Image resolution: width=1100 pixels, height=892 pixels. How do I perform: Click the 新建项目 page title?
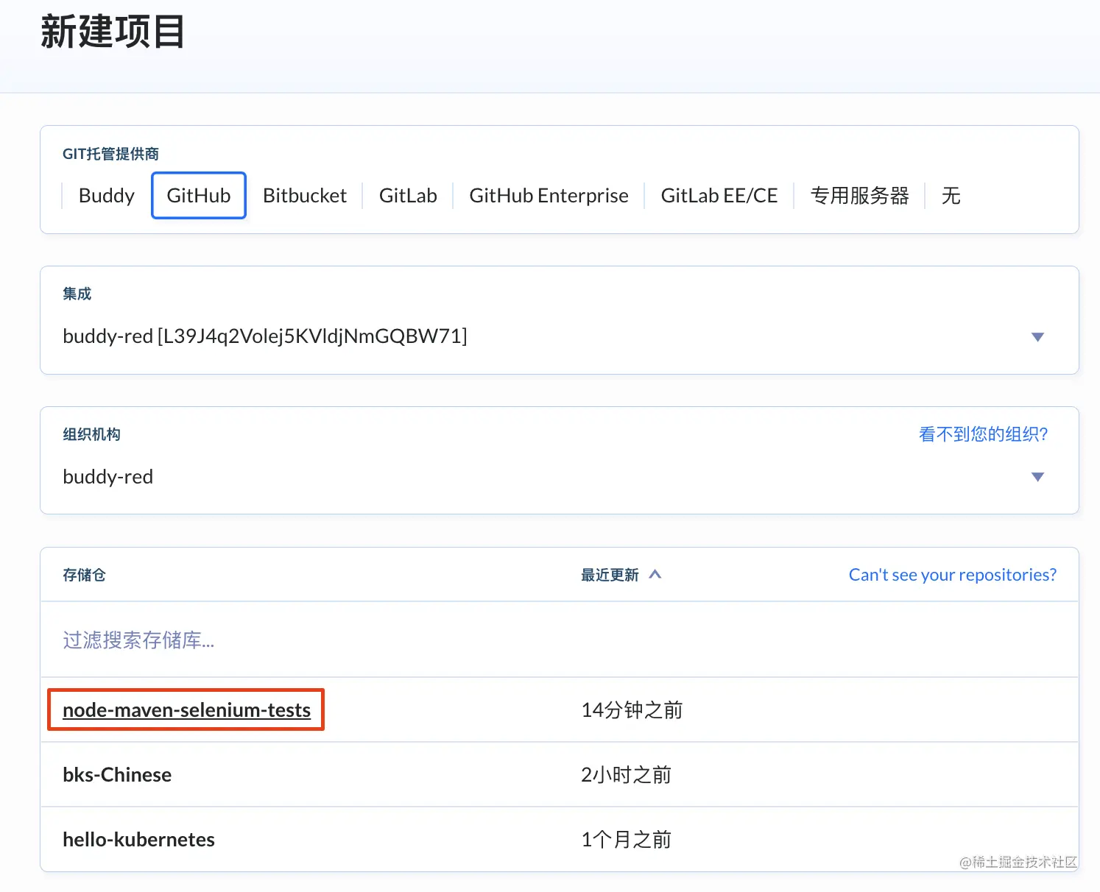click(113, 32)
